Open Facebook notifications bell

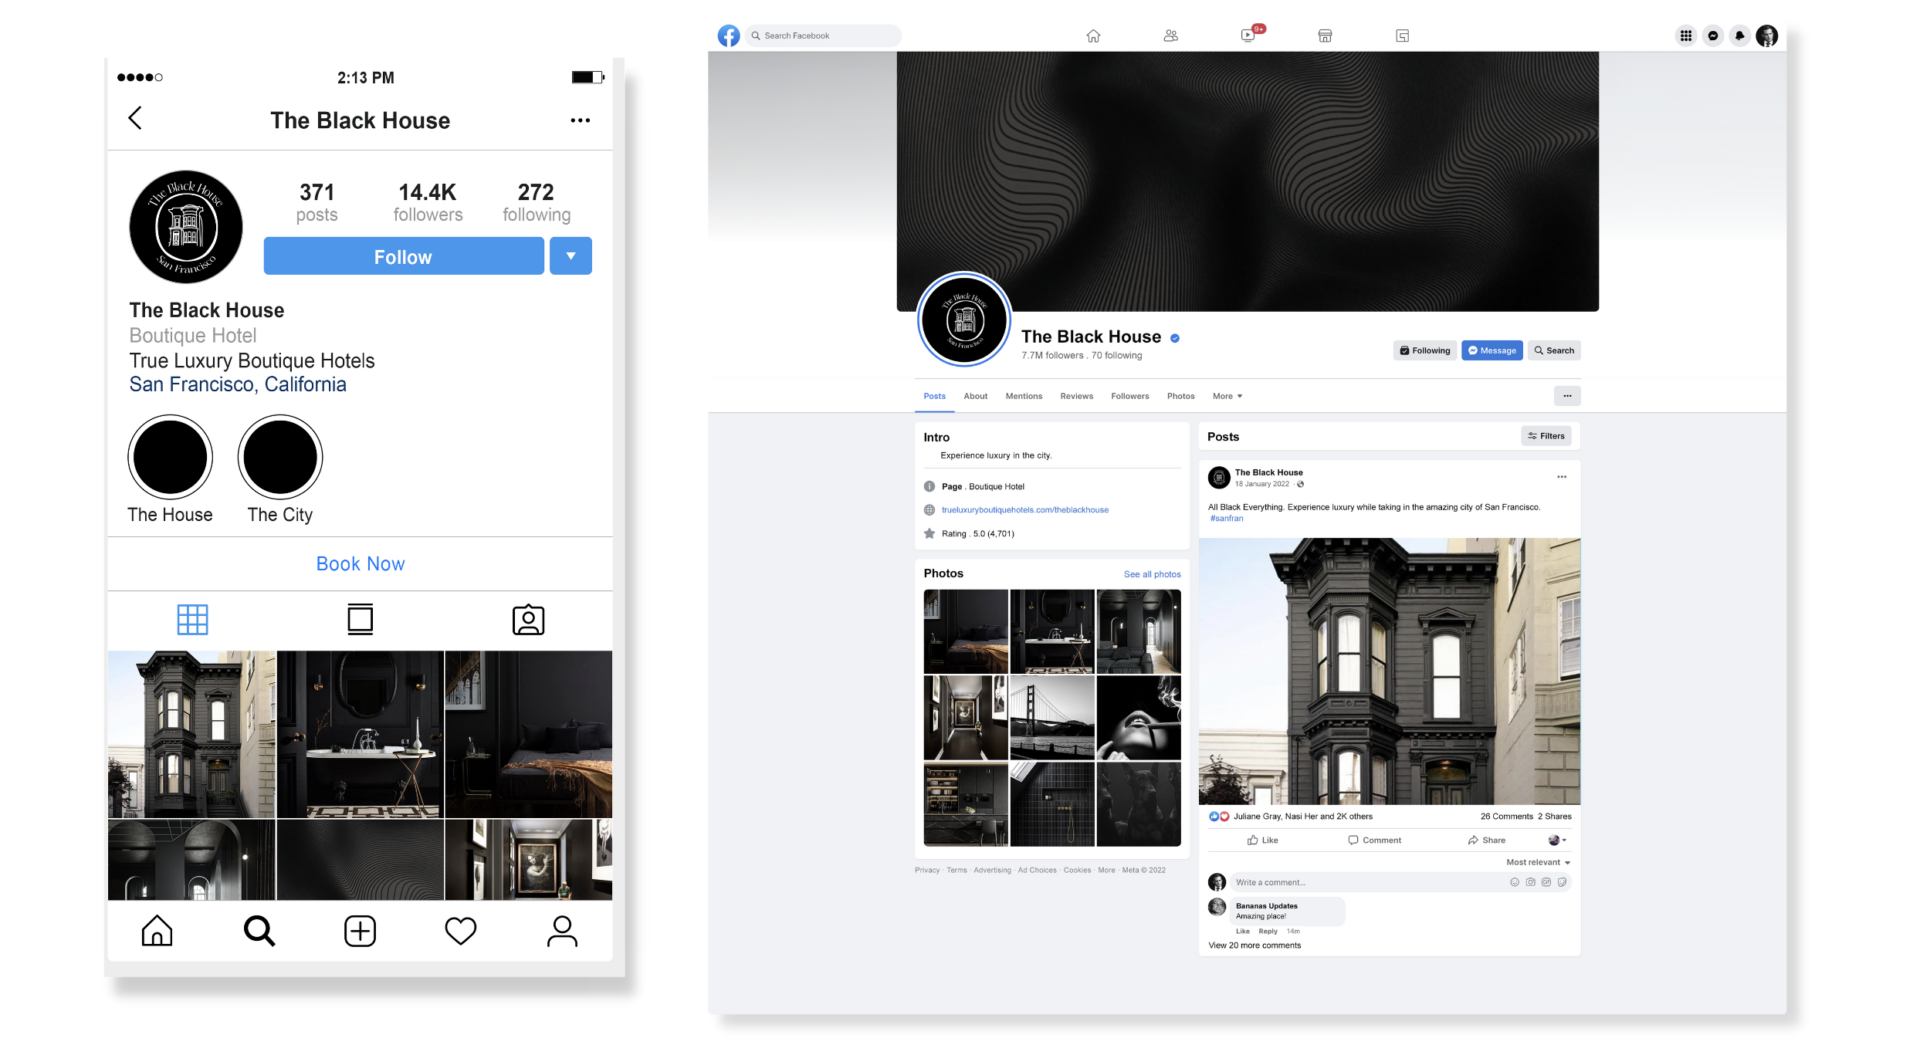pos(1739,36)
